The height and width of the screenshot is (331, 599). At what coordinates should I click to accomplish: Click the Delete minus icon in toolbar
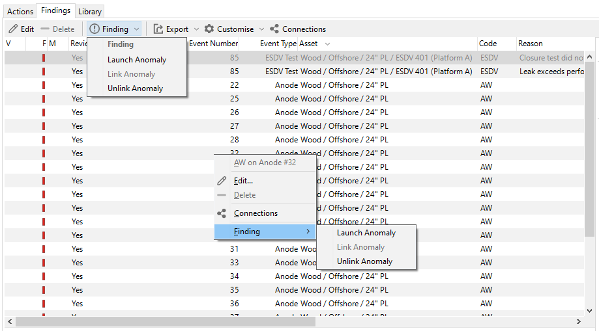(x=45, y=29)
